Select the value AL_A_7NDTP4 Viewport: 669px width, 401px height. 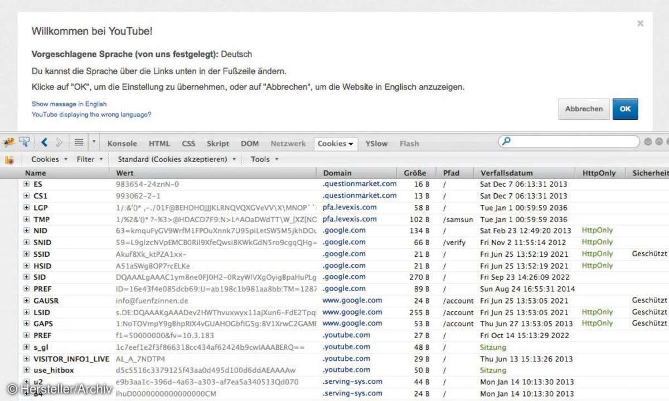tap(140, 359)
